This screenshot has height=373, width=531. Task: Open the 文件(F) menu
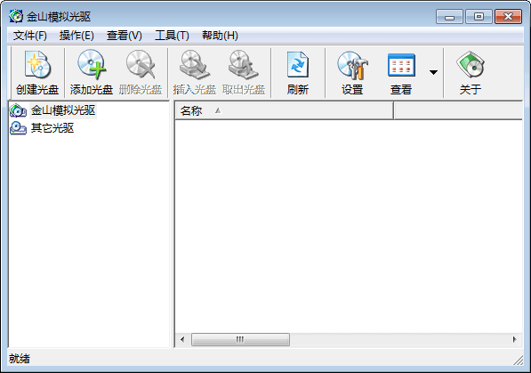point(30,36)
